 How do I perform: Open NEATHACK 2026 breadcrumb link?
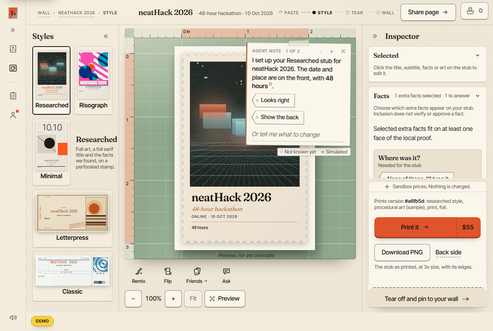77,13
